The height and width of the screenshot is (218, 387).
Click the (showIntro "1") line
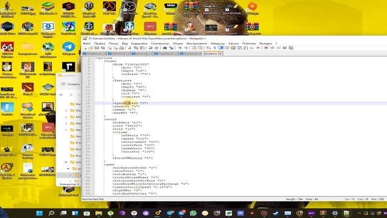point(129,171)
